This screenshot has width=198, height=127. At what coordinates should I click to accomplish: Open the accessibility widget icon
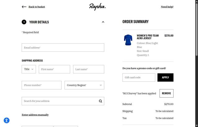(7, 120)
